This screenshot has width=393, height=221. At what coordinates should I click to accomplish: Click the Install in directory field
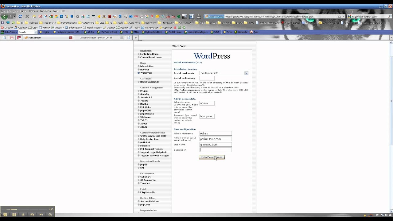207,78
